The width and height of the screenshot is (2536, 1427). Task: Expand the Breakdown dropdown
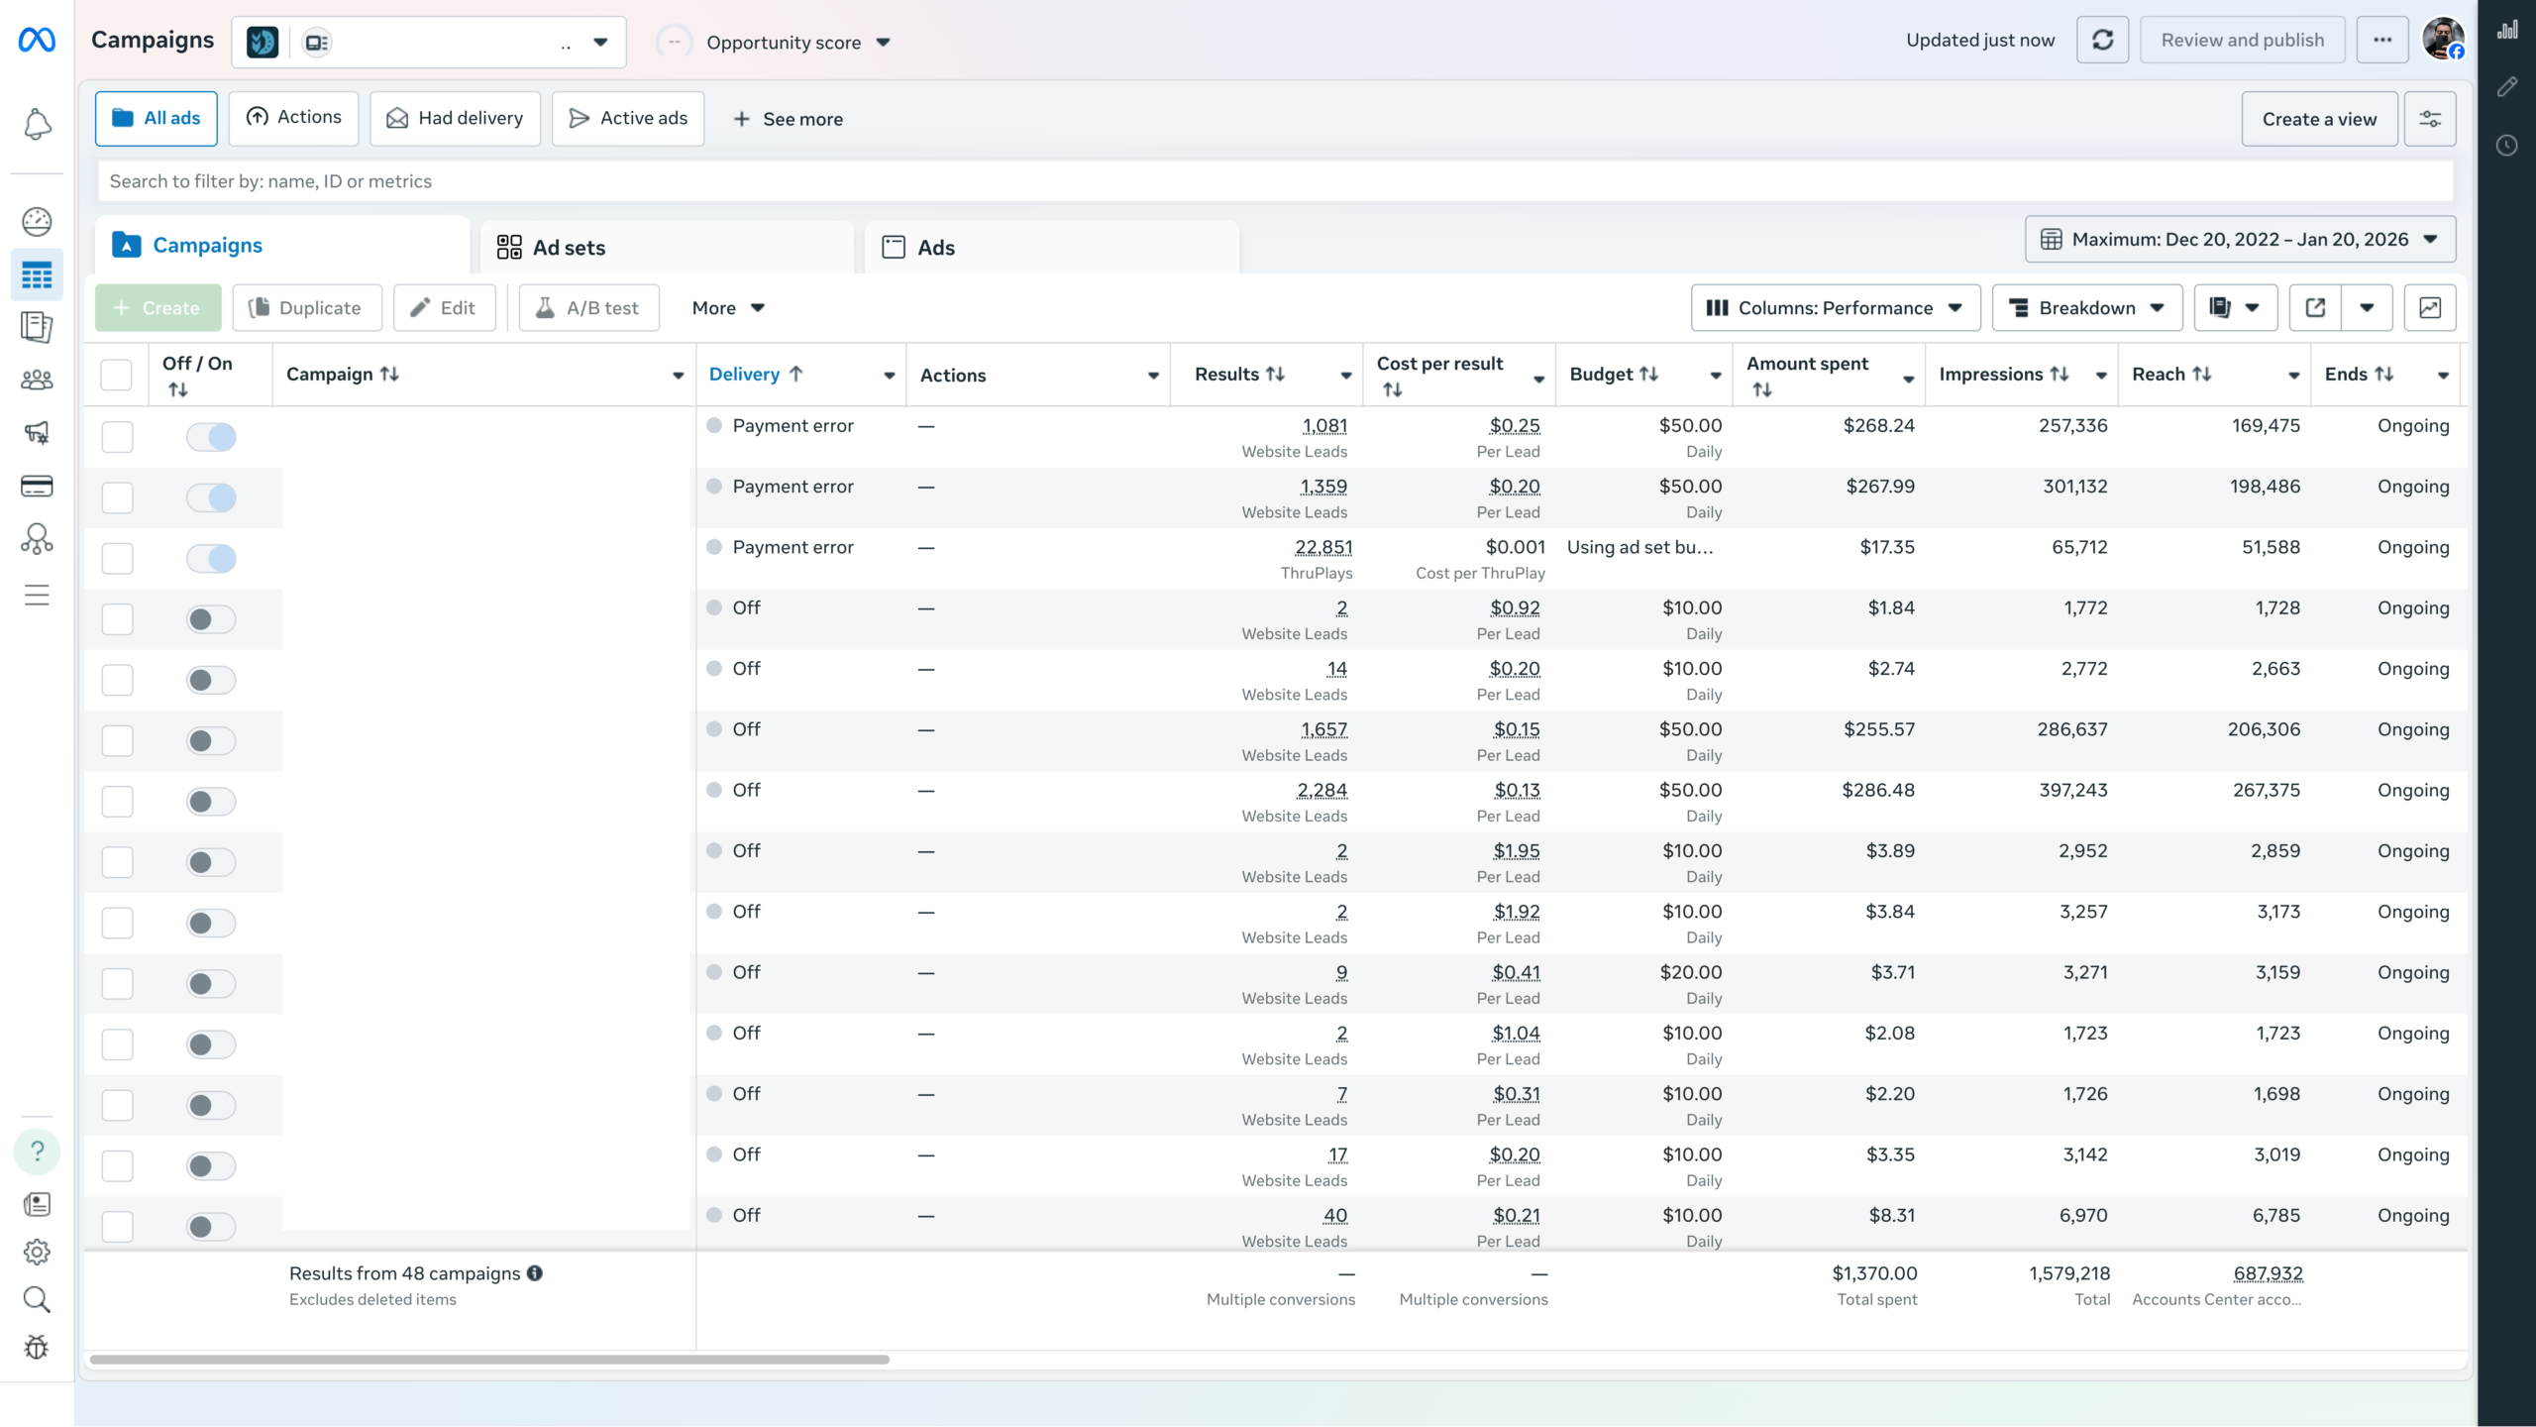click(x=2086, y=307)
